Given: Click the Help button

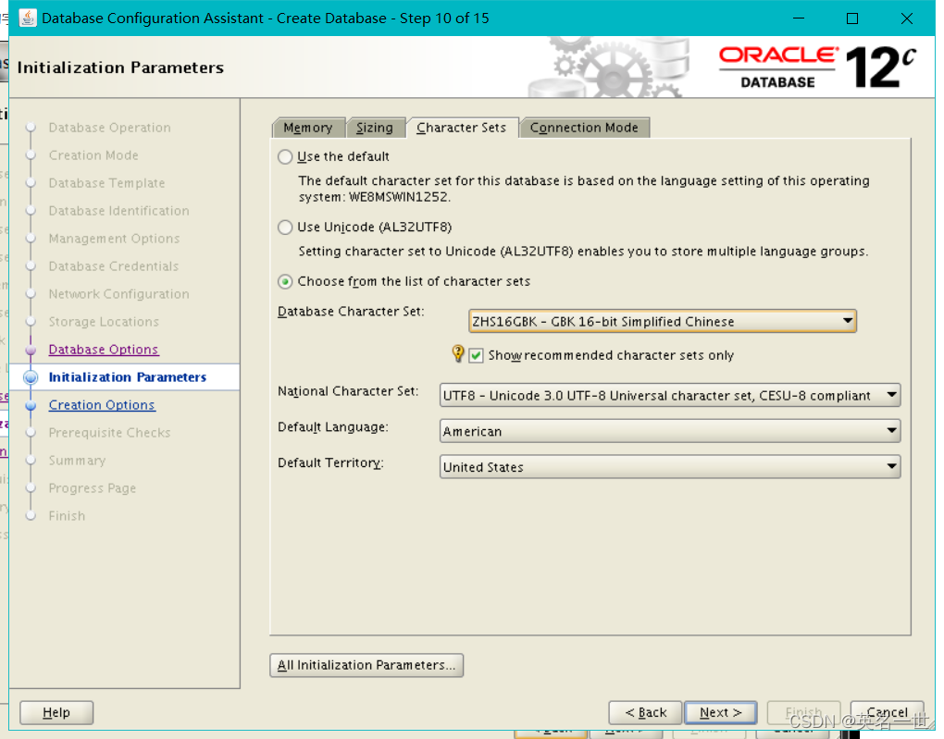Looking at the screenshot, I should pyautogui.click(x=56, y=712).
